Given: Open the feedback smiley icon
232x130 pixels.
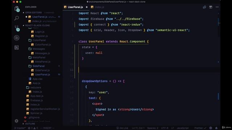Looking at the screenshot, I should [211, 128].
